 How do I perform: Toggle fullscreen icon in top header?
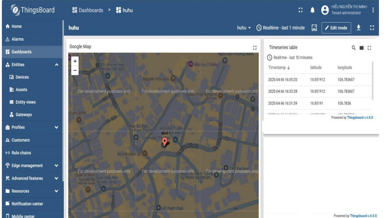[300, 11]
